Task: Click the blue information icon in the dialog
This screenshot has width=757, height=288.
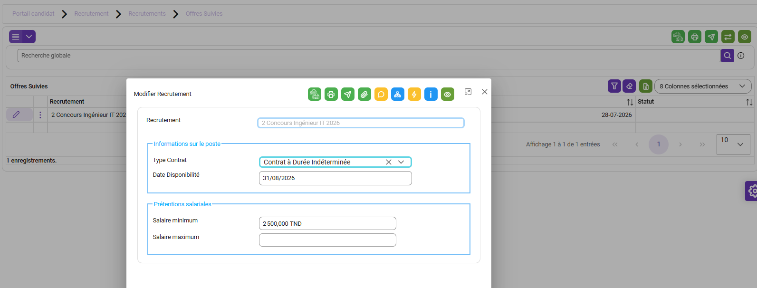Action: click(431, 94)
